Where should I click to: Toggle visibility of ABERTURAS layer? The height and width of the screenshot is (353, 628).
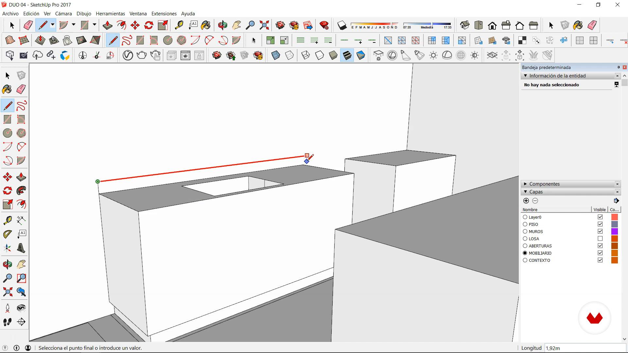coord(600,246)
